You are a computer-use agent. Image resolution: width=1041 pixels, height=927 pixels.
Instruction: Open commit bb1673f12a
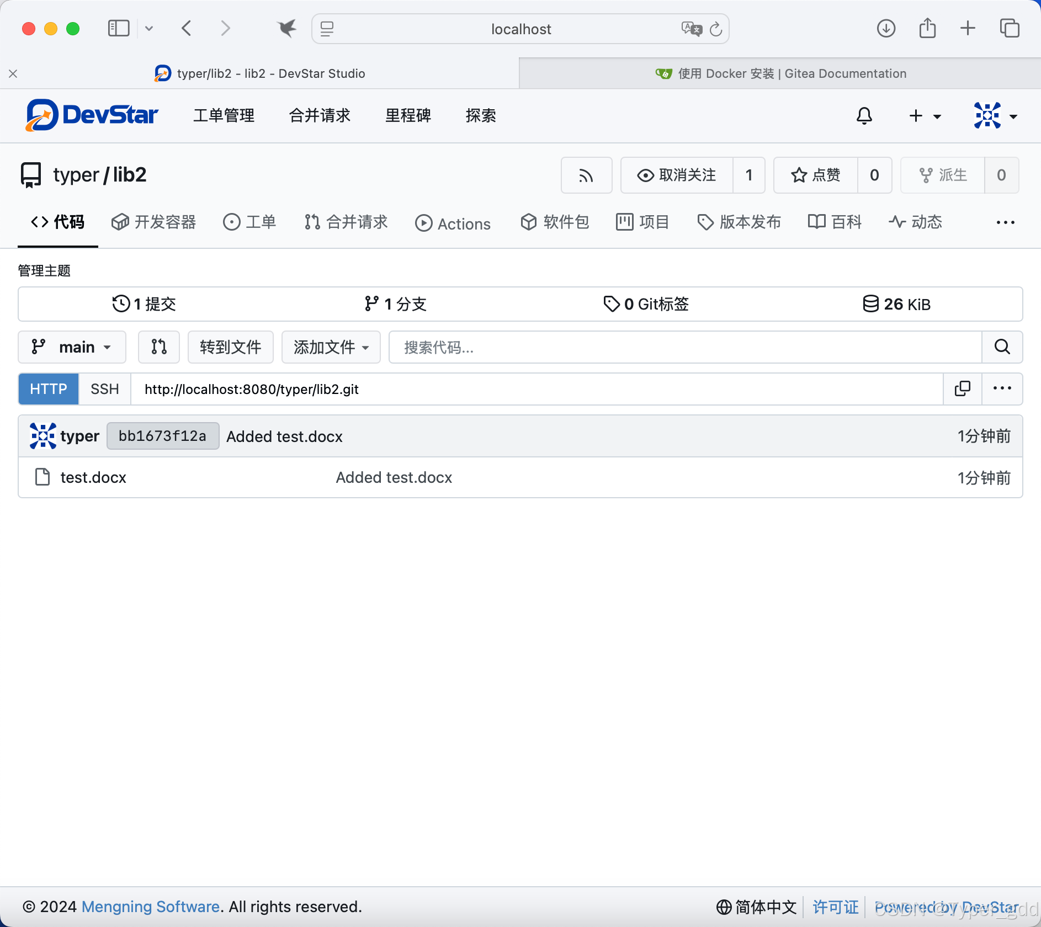coord(162,435)
